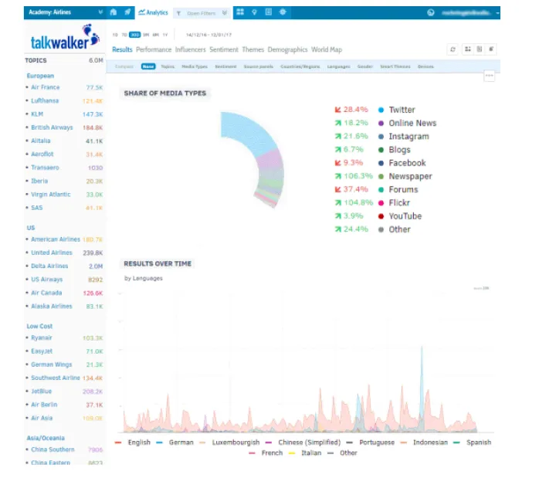Image resolution: width=556 pixels, height=485 pixels.
Task: Compare by Languages
Action: pyautogui.click(x=339, y=66)
